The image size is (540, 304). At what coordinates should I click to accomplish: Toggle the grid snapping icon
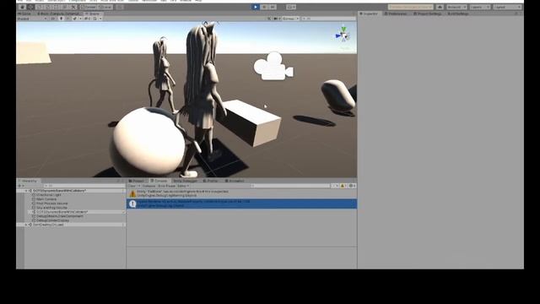[120, 7]
